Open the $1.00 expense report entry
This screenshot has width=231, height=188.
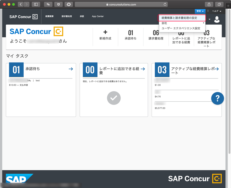click(x=158, y=85)
